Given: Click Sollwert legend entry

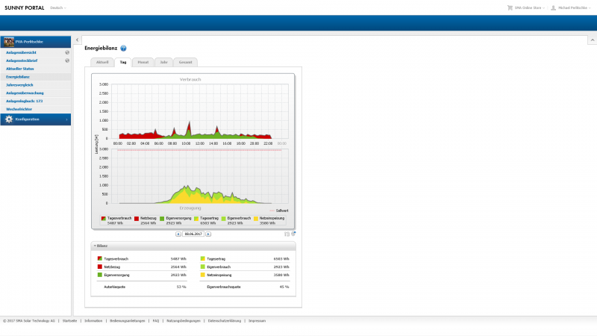Looking at the screenshot, I should click(279, 211).
